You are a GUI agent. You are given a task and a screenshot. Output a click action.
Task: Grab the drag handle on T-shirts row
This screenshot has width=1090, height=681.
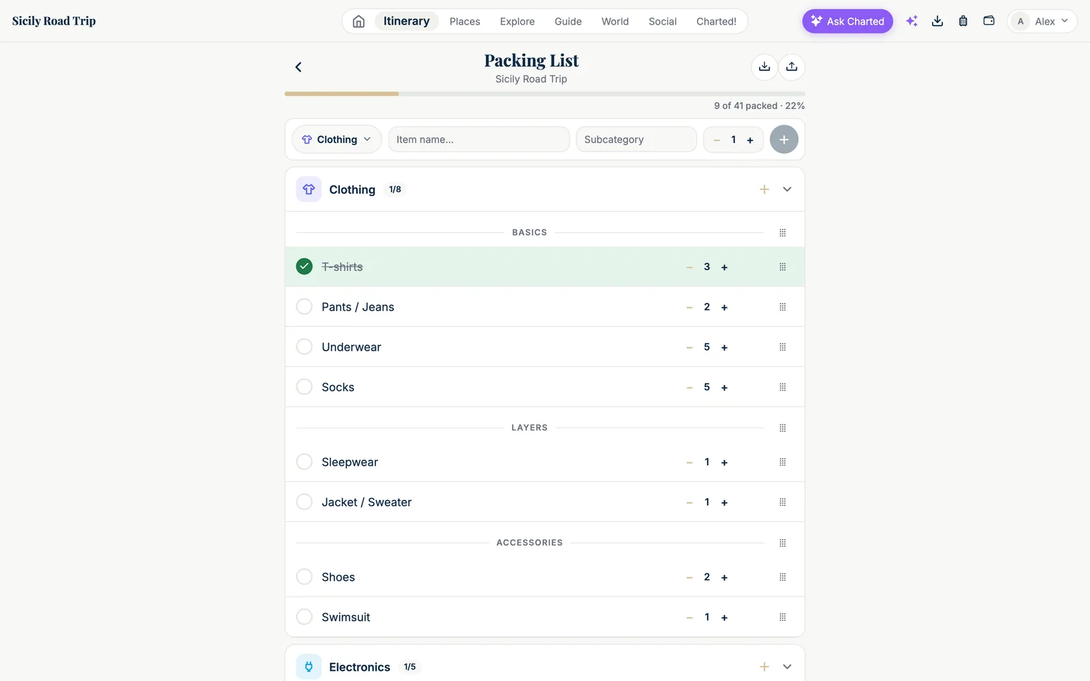(x=783, y=267)
